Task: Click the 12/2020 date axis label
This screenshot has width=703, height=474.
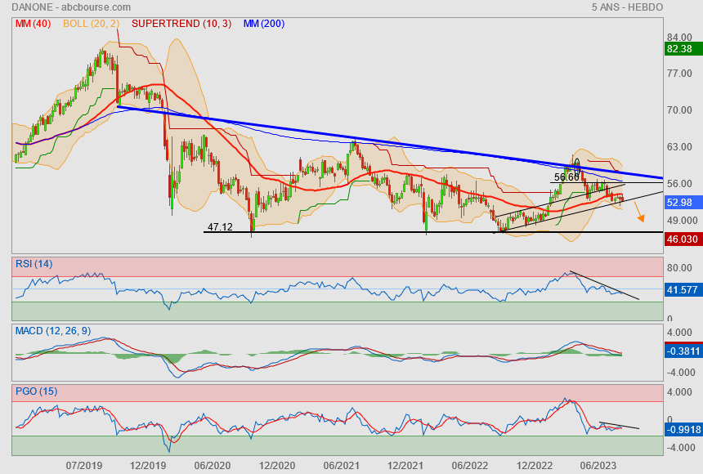Action: pos(276,466)
